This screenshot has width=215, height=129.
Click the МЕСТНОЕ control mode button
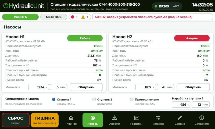(x=53, y=17)
